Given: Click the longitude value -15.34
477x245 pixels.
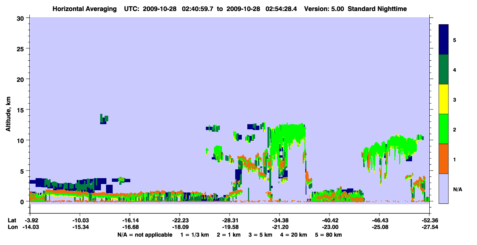Looking at the screenshot, I should tap(80, 227).
